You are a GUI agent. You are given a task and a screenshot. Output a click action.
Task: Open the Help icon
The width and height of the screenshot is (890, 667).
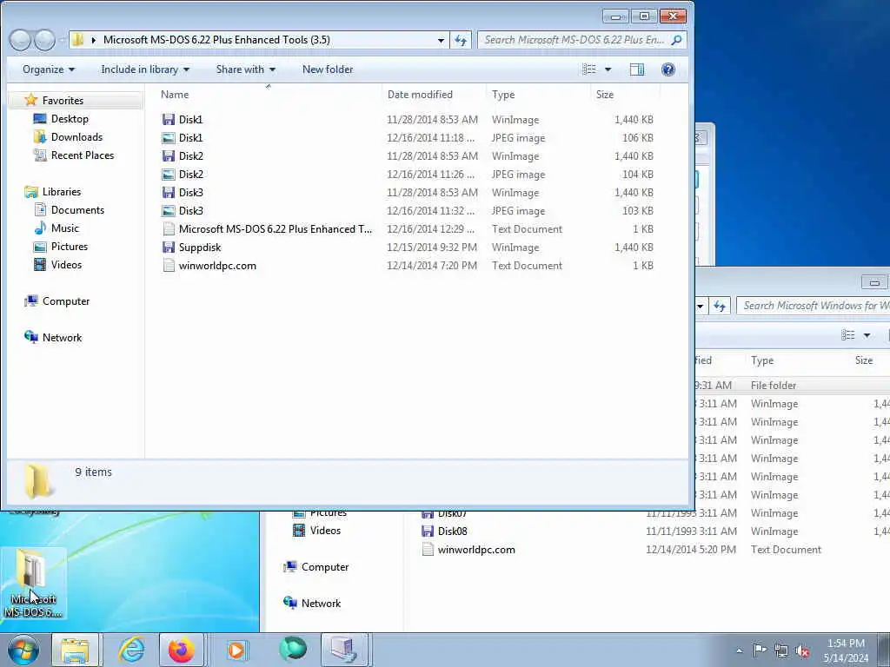coord(668,69)
